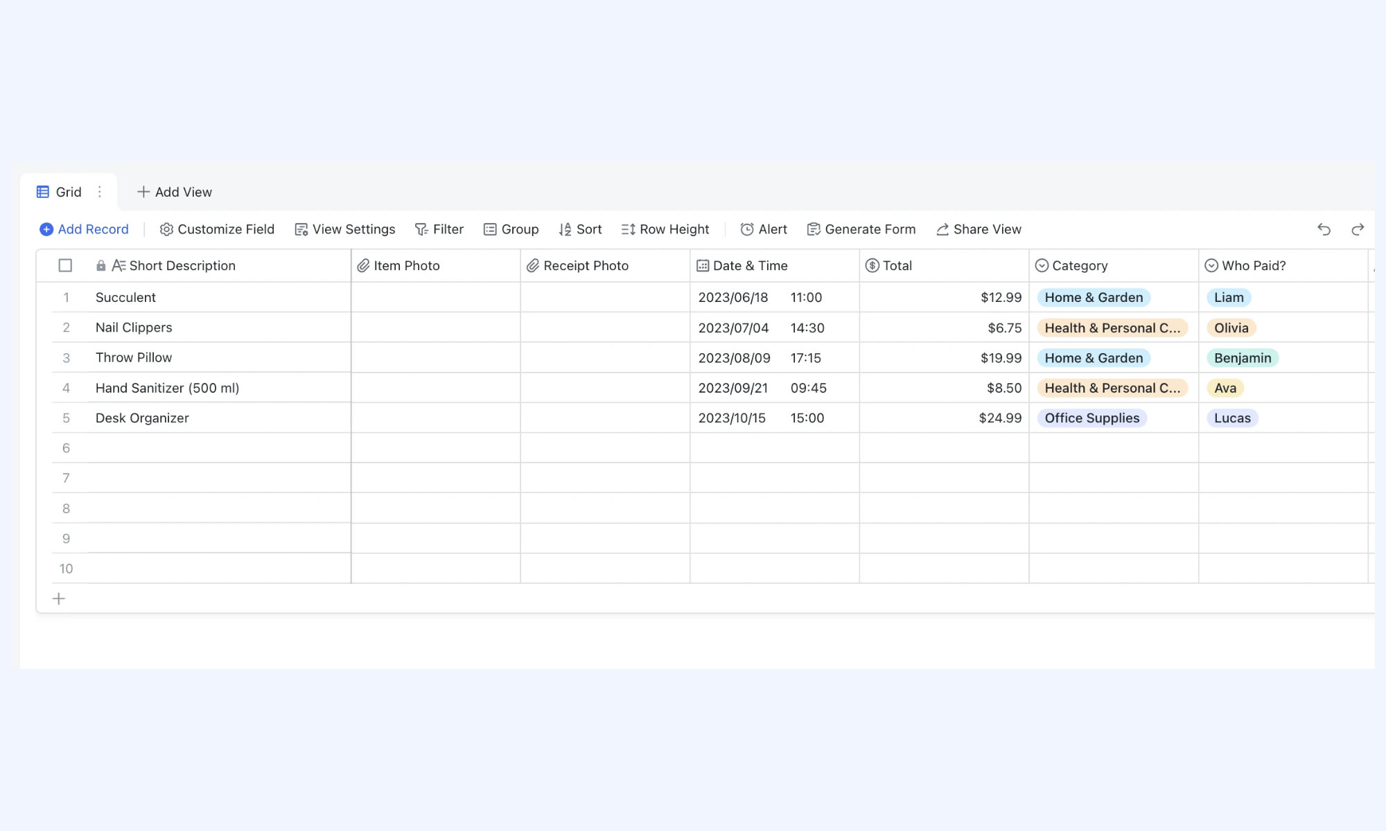Select the Total column header
Viewport: 1386px width, 831px height.
pos(945,265)
